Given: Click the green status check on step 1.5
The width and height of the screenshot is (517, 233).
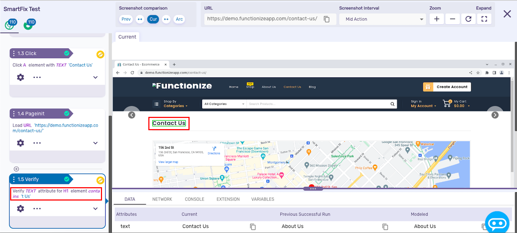Looking at the screenshot, I should (x=67, y=179).
